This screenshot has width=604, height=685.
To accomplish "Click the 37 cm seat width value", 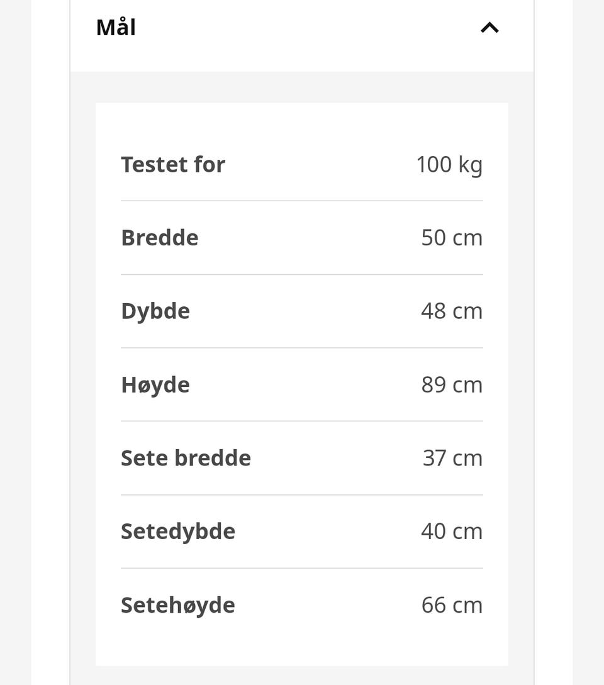I will point(453,459).
